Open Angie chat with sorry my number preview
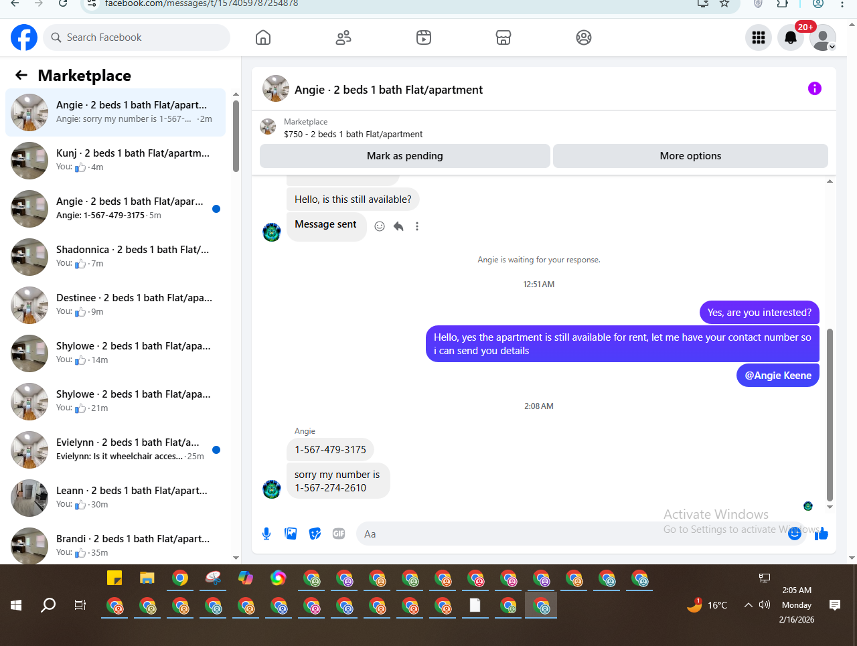Screen dimensions: 857x646 115,112
